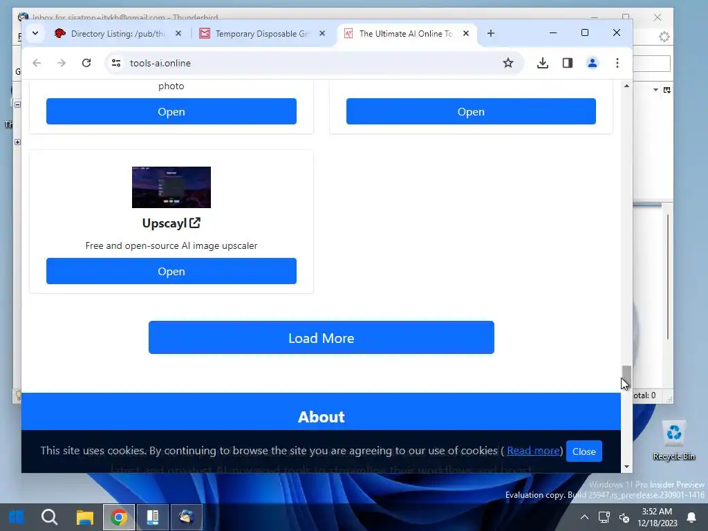The width and height of the screenshot is (708, 531).
Task: Open the tab search dropdown chevron
Action: tap(35, 33)
